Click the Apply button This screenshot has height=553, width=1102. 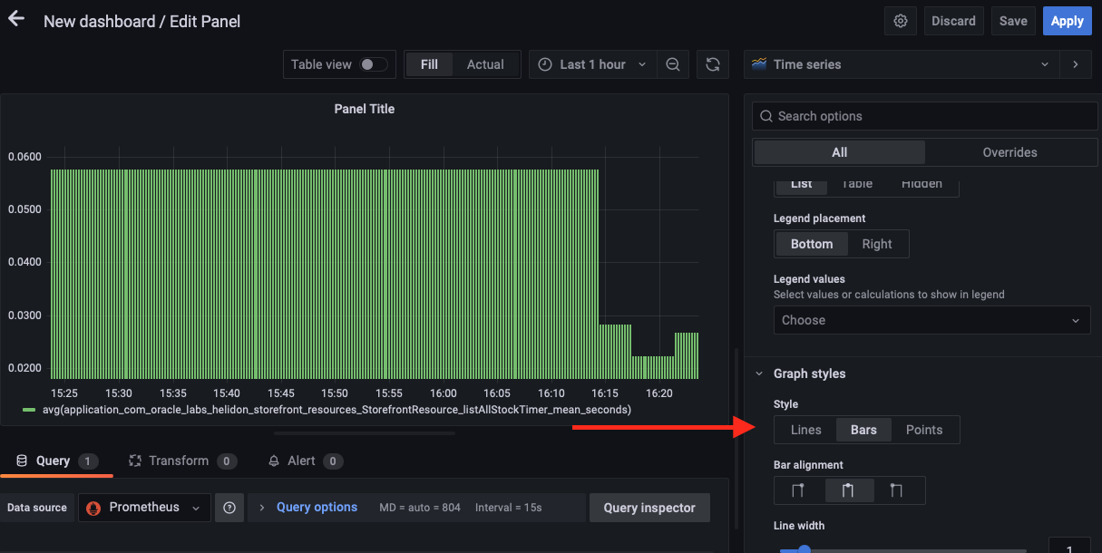click(x=1068, y=21)
